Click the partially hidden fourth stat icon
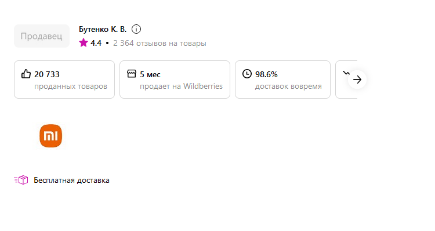 click(x=346, y=73)
